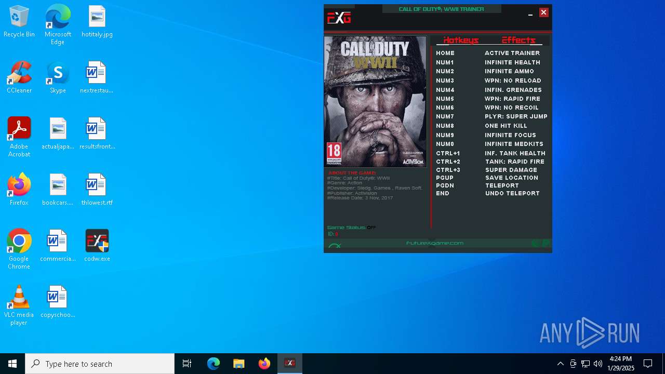Image resolution: width=665 pixels, height=374 pixels.
Task: Select the Skype desktop shortcut
Action: (58, 78)
